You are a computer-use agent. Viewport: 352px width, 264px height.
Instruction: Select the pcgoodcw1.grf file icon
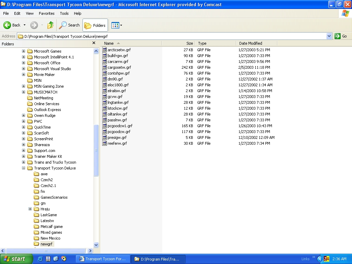pyautogui.click(x=104, y=125)
